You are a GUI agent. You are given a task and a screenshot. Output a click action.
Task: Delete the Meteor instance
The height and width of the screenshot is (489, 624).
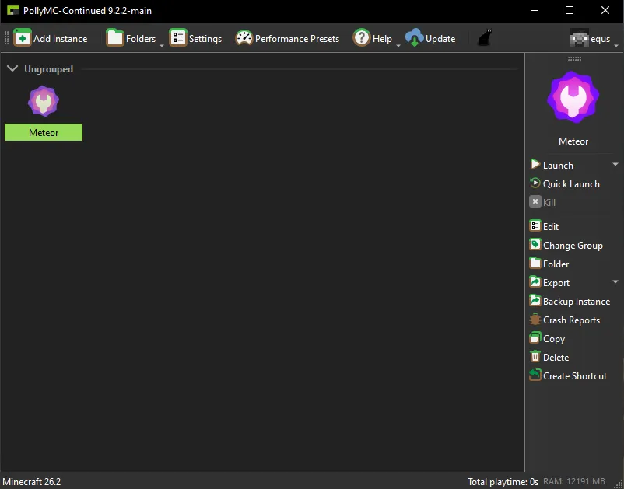tap(549, 357)
